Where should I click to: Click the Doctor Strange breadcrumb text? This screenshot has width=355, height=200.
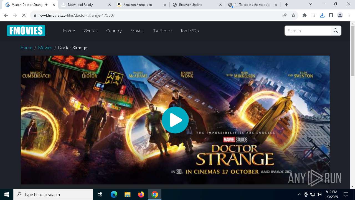(x=73, y=48)
